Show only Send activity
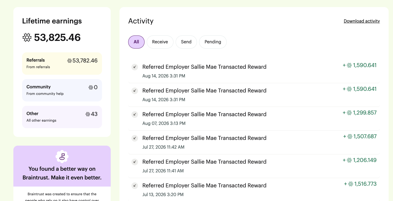 186,42
